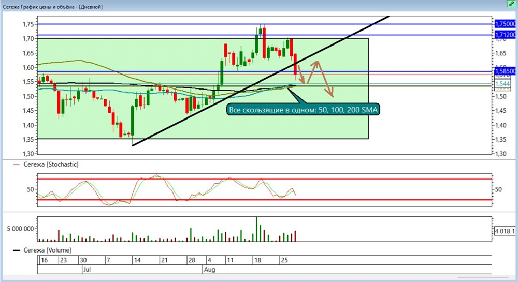Click the callout 'Все скользящие в одном: 50, 100, 200 SMA'
The height and width of the screenshot is (282, 518).
tap(303, 110)
